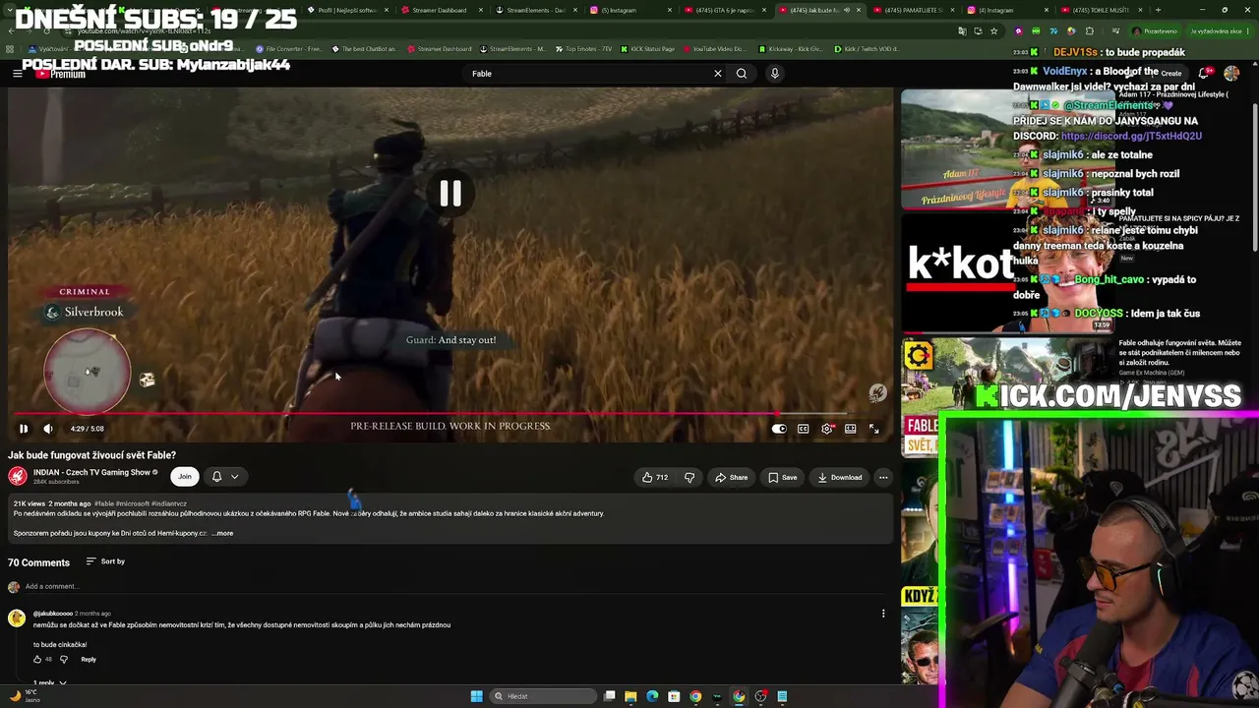Switch to theater mode view
The width and height of the screenshot is (1259, 708).
(850, 429)
